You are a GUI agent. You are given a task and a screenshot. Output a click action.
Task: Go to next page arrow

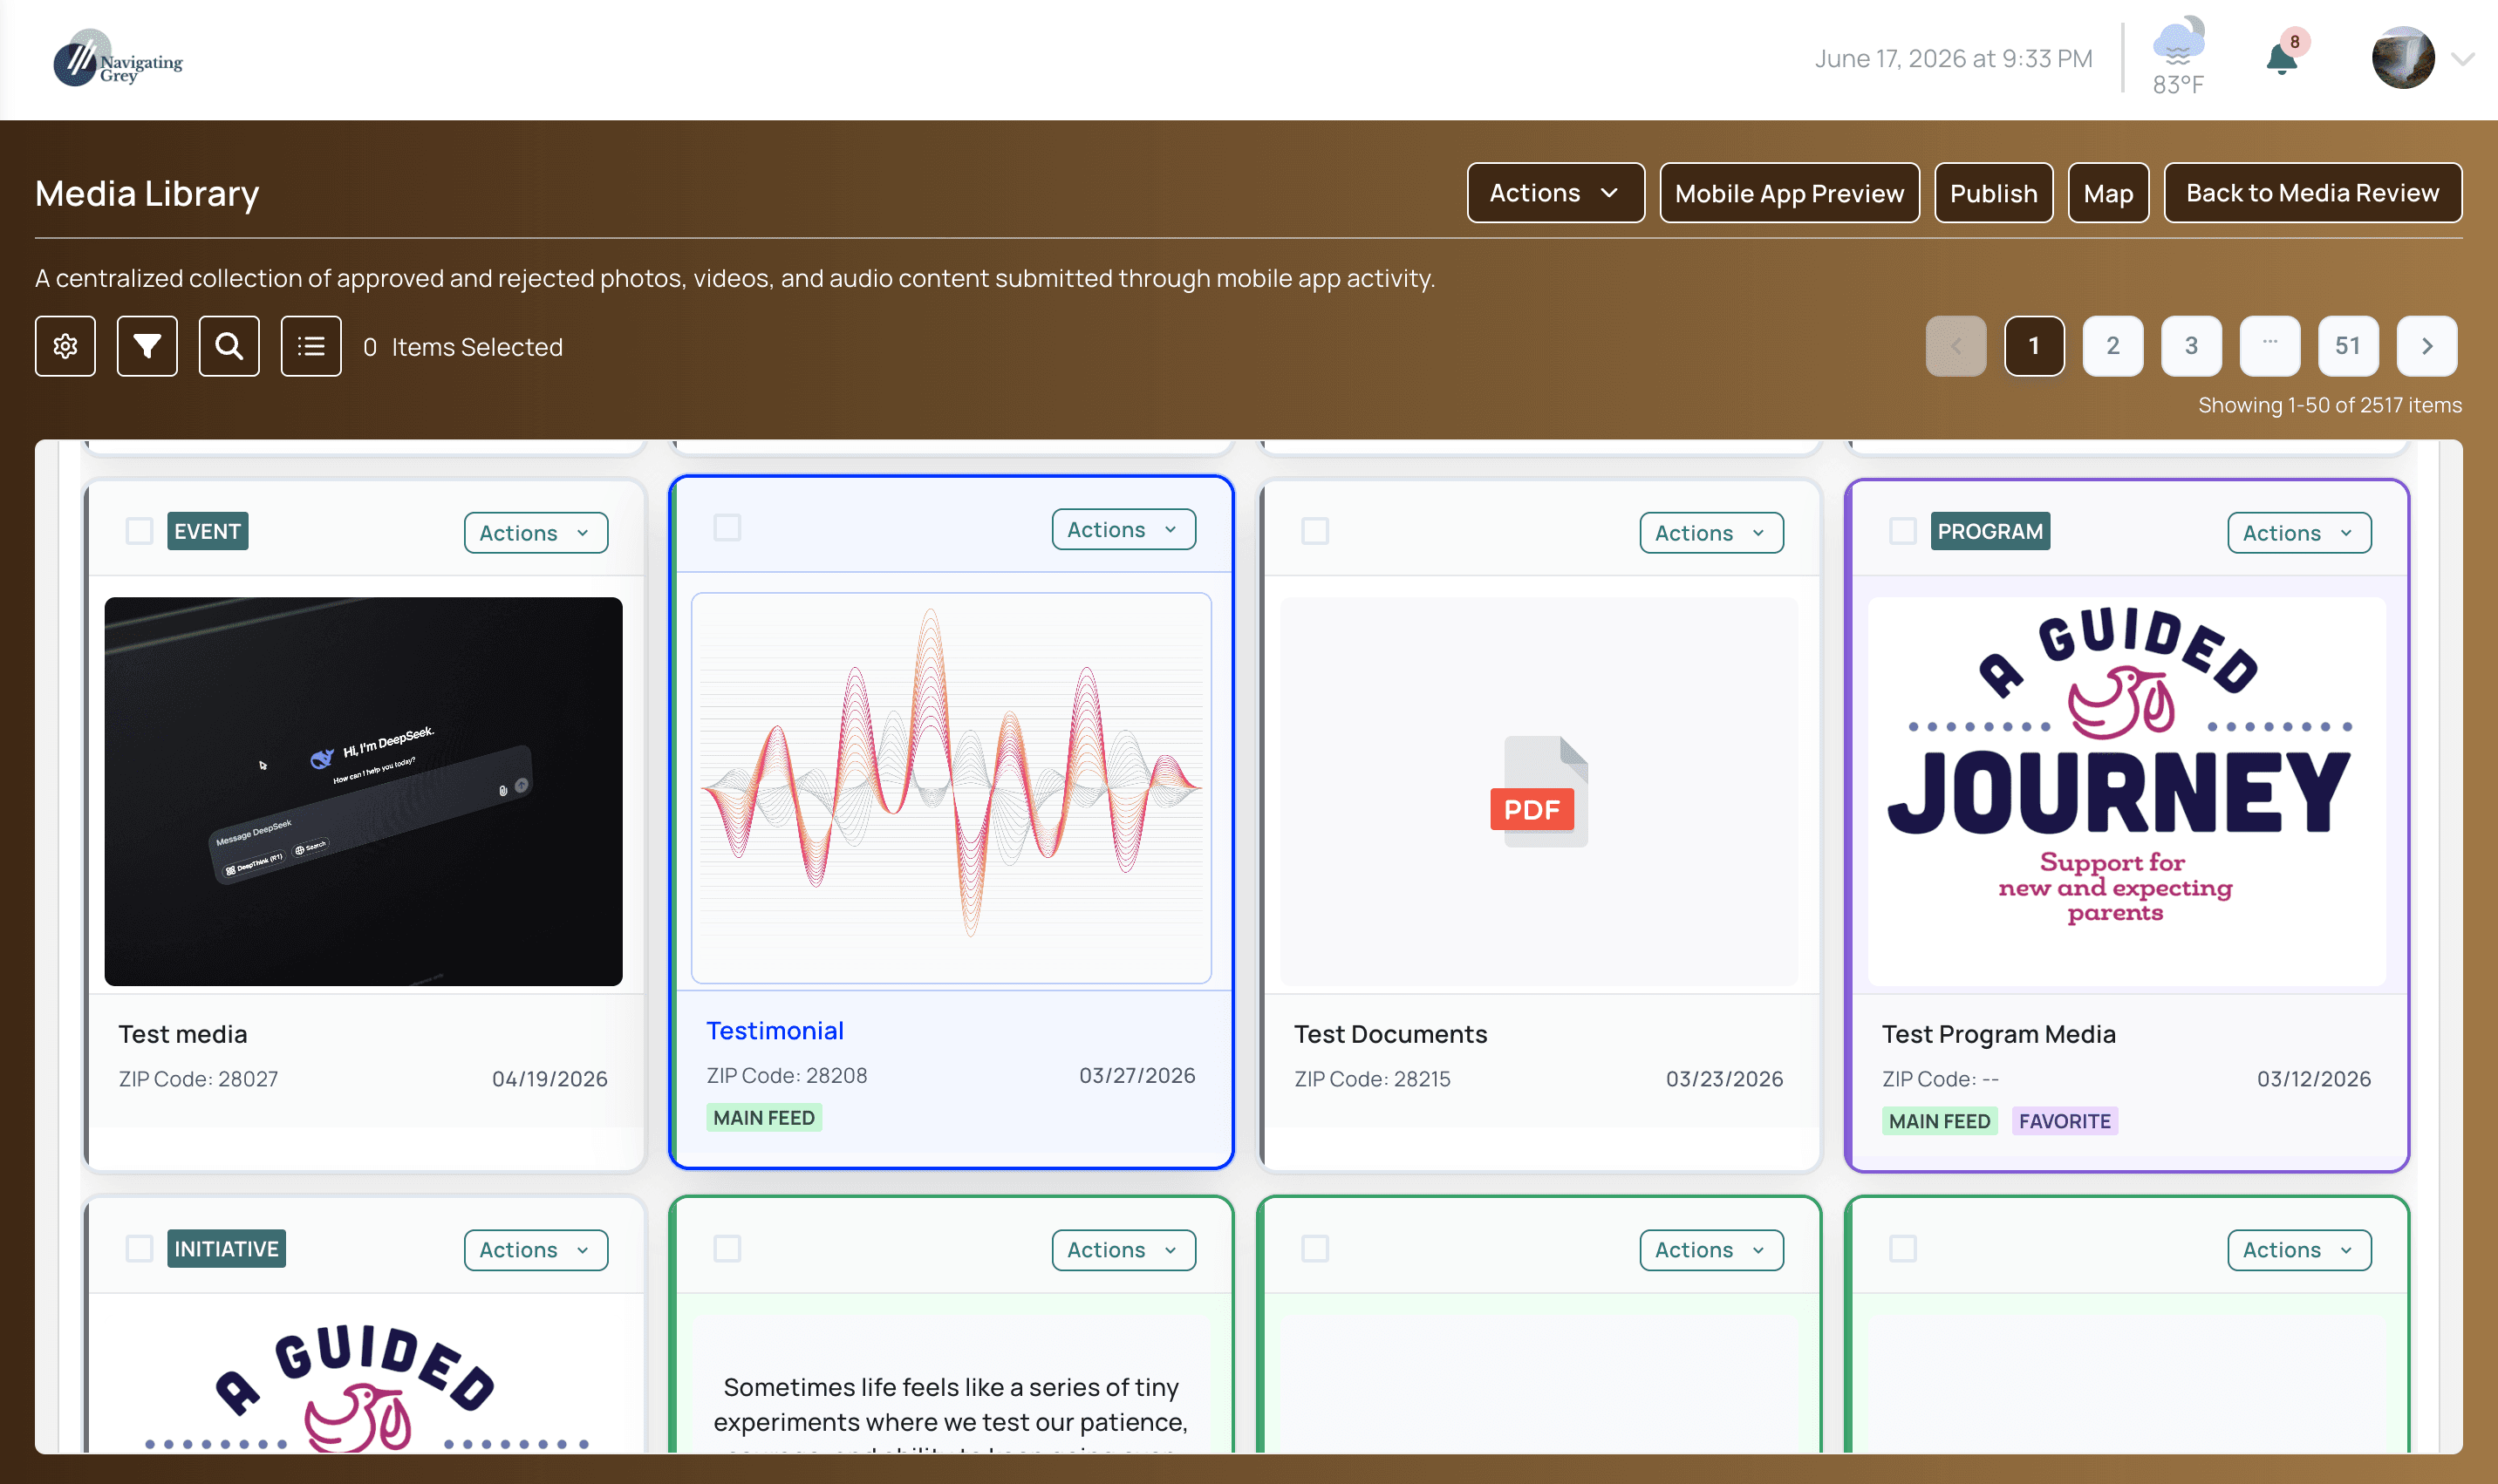[2427, 346]
